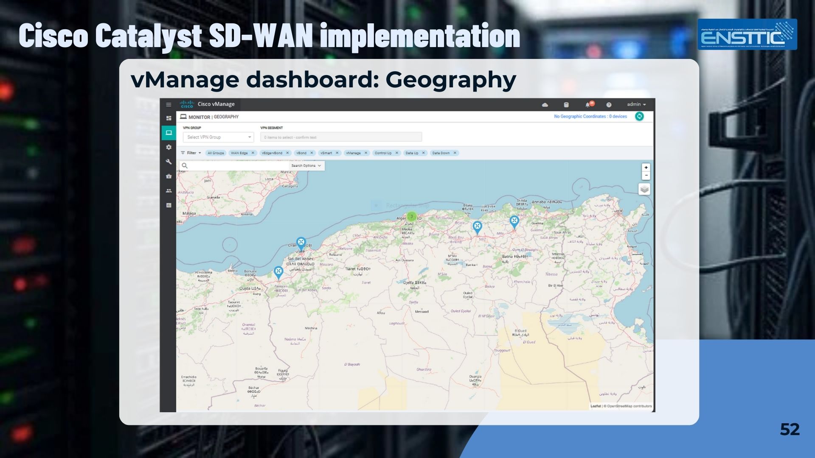Click the map layers button
Viewport: 815px width, 458px height.
click(x=644, y=189)
